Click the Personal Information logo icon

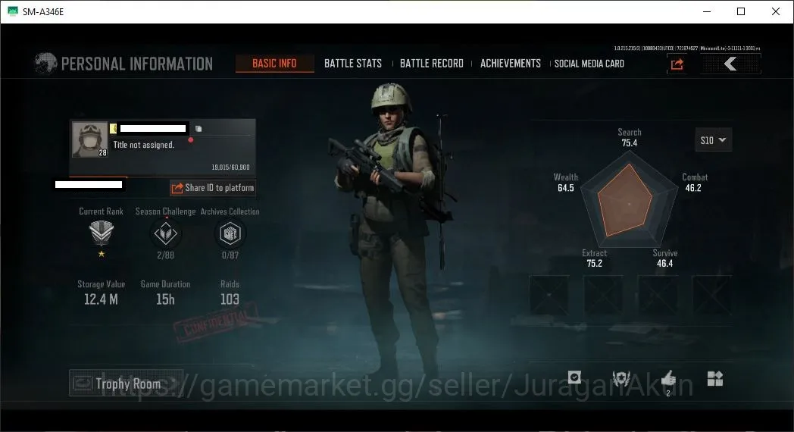pyautogui.click(x=45, y=64)
